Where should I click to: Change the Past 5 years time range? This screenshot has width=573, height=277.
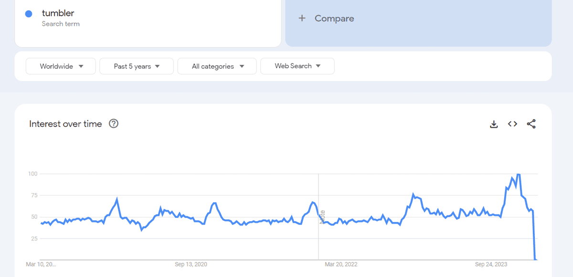(137, 66)
